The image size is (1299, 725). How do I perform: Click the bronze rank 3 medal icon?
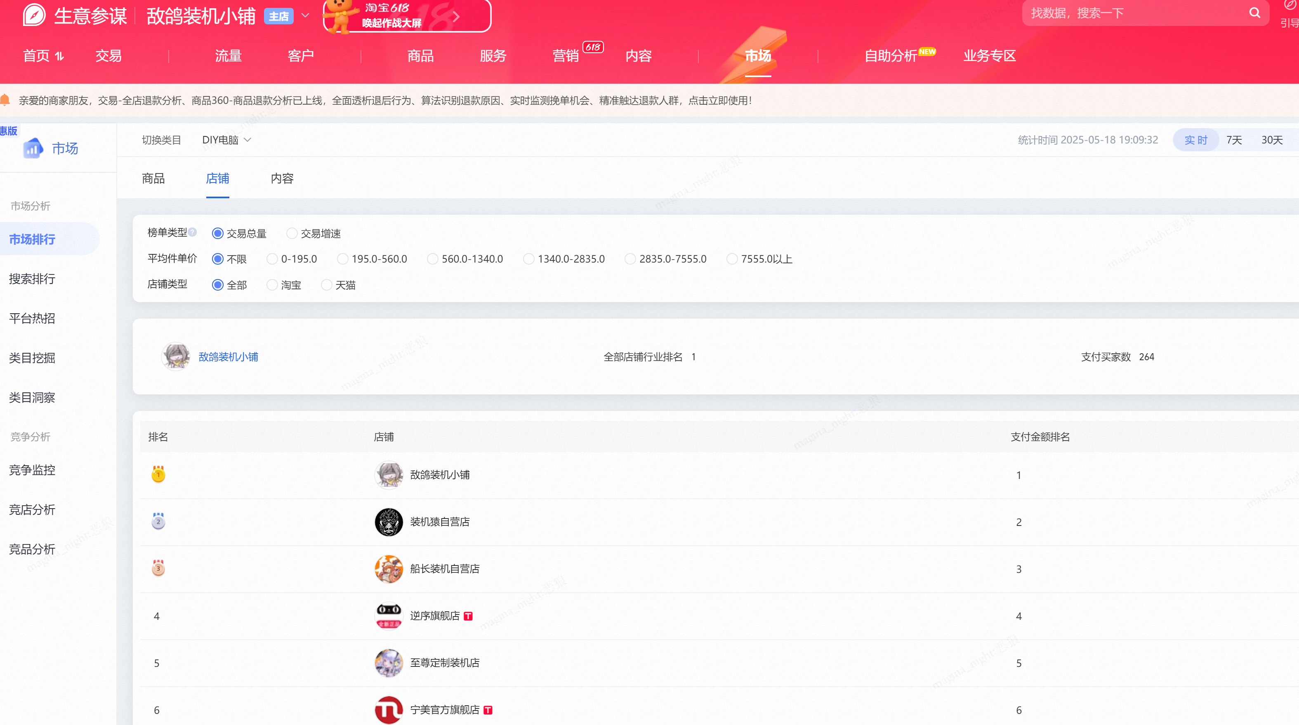coord(158,568)
